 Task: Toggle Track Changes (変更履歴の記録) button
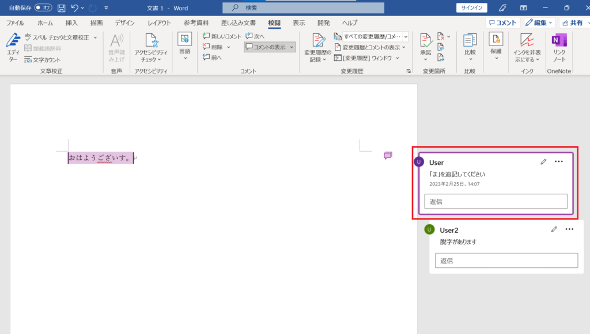tap(318, 47)
